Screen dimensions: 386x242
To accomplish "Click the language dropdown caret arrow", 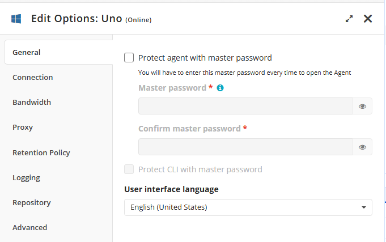I will [363, 207].
